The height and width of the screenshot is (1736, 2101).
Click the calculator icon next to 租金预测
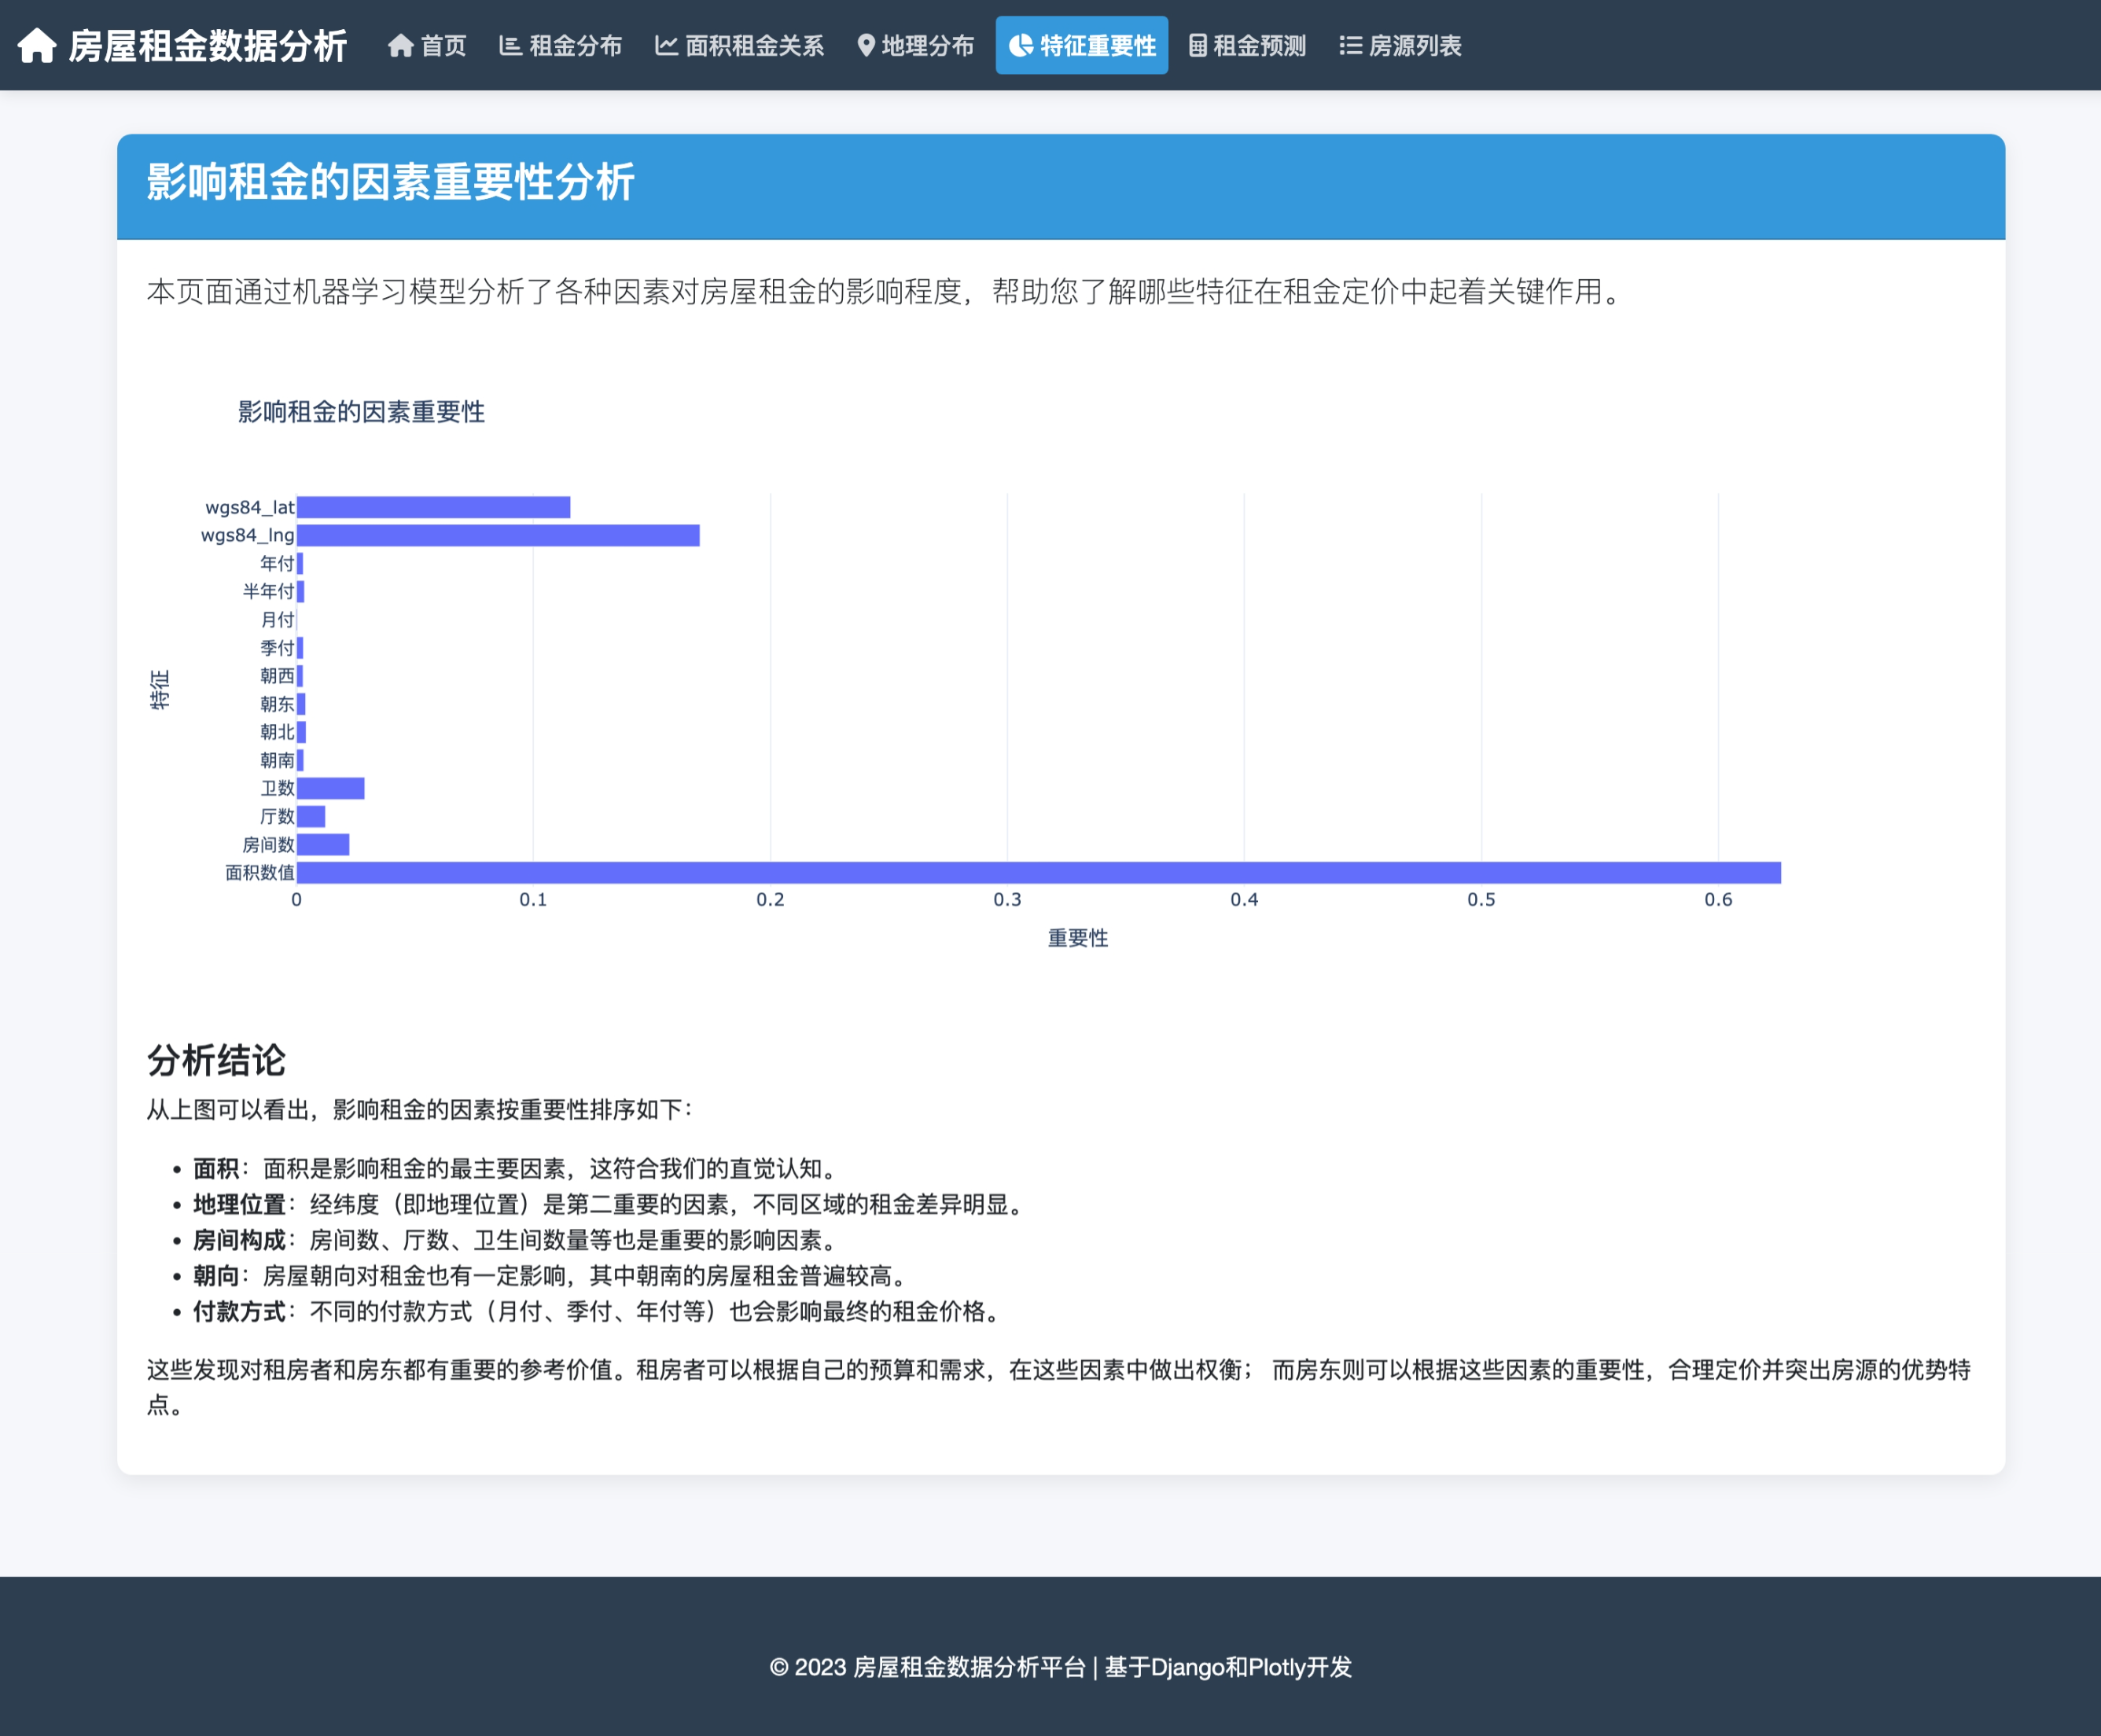[1197, 46]
